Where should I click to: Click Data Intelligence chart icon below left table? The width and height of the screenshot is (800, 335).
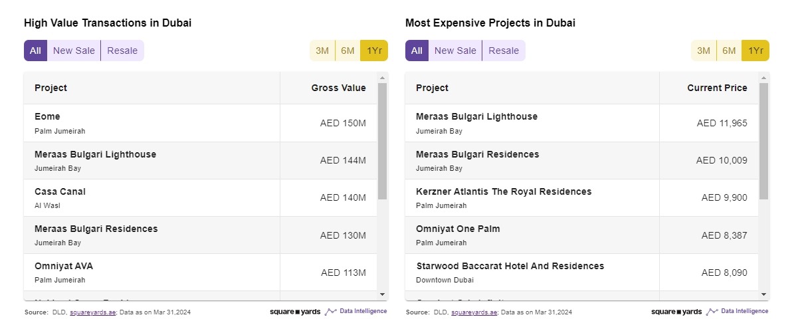[330, 311]
